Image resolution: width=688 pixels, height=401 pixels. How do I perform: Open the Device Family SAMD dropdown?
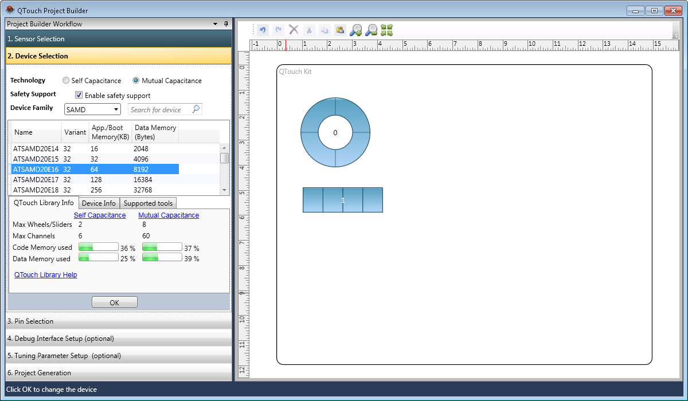click(x=92, y=109)
